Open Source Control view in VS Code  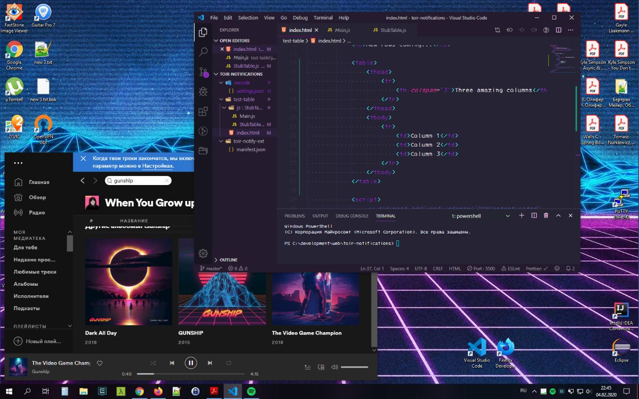click(203, 72)
